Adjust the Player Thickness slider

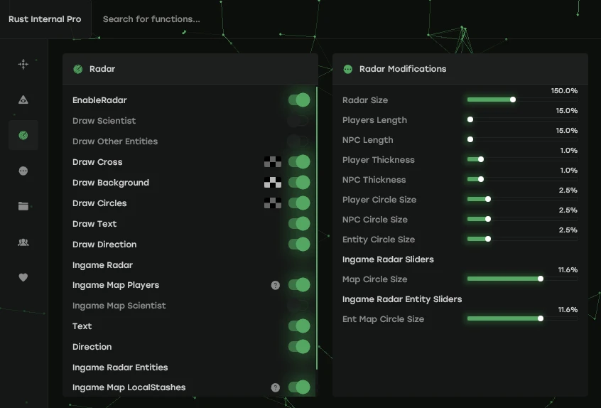pos(522,159)
